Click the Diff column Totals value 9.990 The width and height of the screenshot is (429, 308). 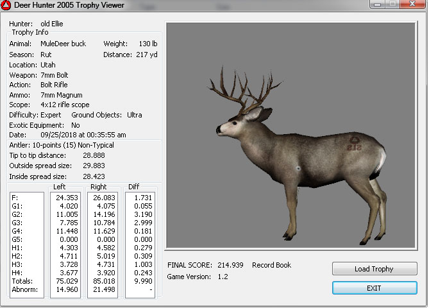coord(142,280)
